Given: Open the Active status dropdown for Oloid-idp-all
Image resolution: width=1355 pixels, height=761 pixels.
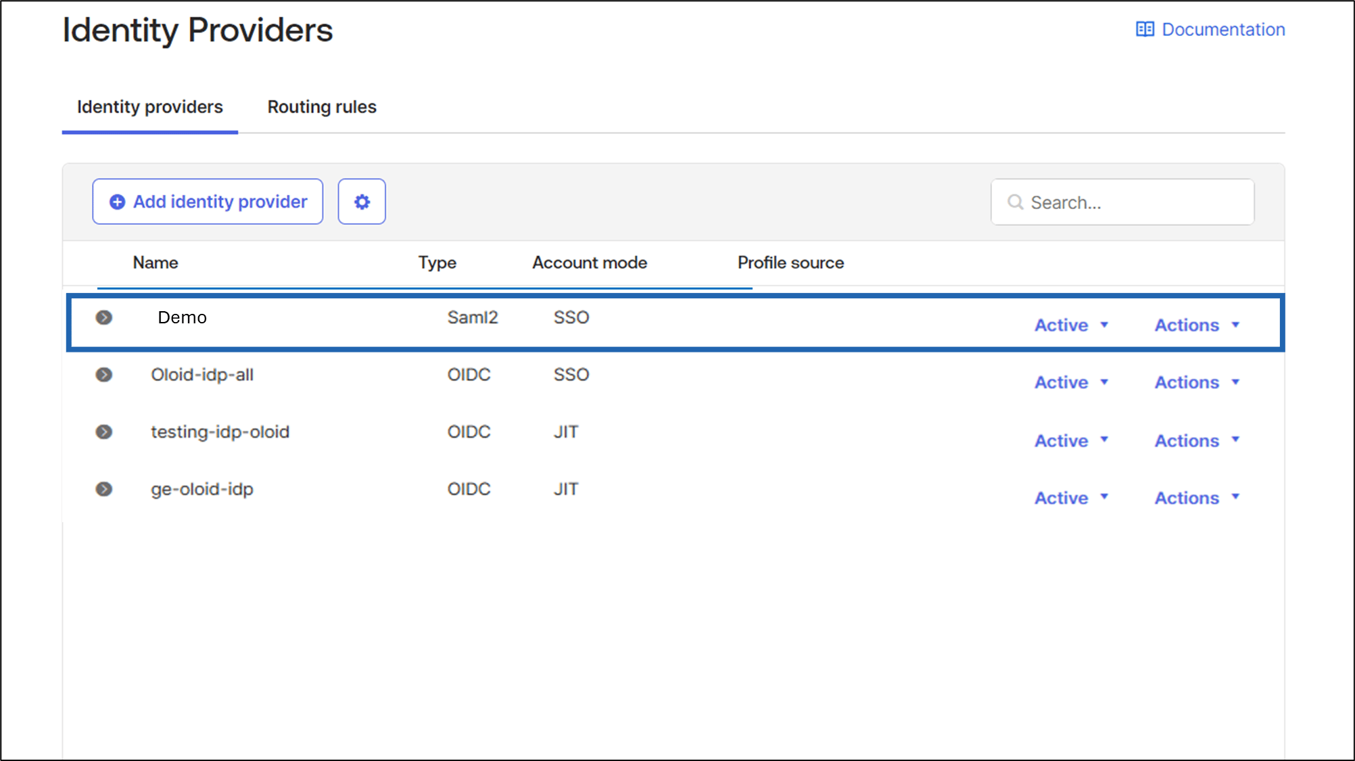Looking at the screenshot, I should (x=1071, y=382).
